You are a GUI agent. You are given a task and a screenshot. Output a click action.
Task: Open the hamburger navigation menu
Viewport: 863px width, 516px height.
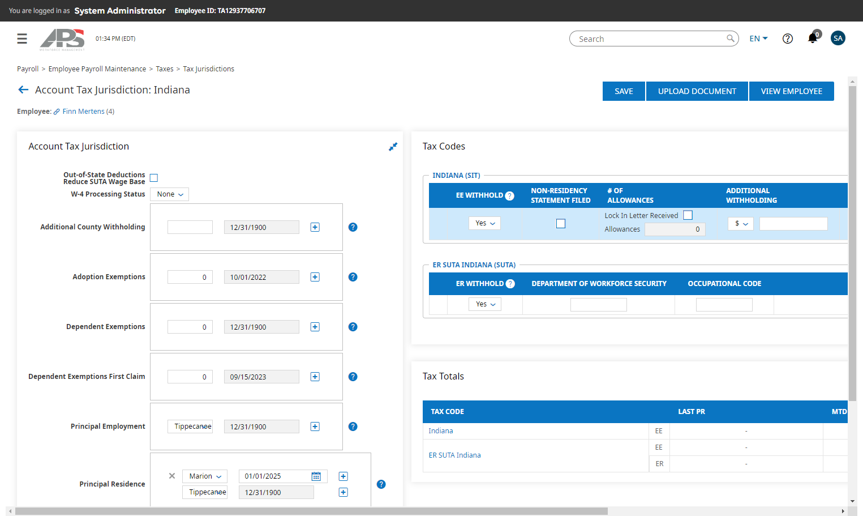(22, 39)
